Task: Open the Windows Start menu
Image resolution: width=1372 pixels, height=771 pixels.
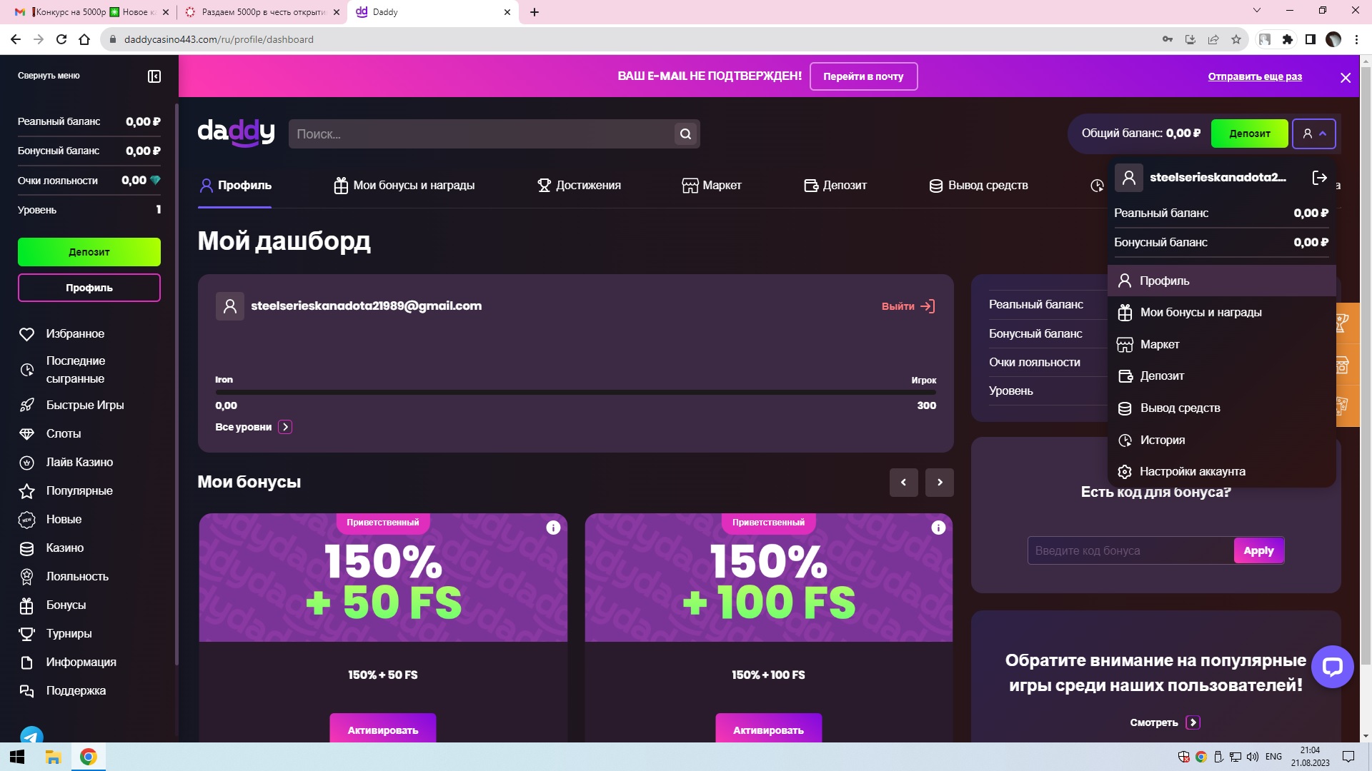Action: pos(17,757)
